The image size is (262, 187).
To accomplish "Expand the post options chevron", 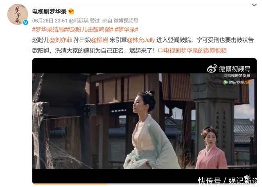I will coord(254,5).
